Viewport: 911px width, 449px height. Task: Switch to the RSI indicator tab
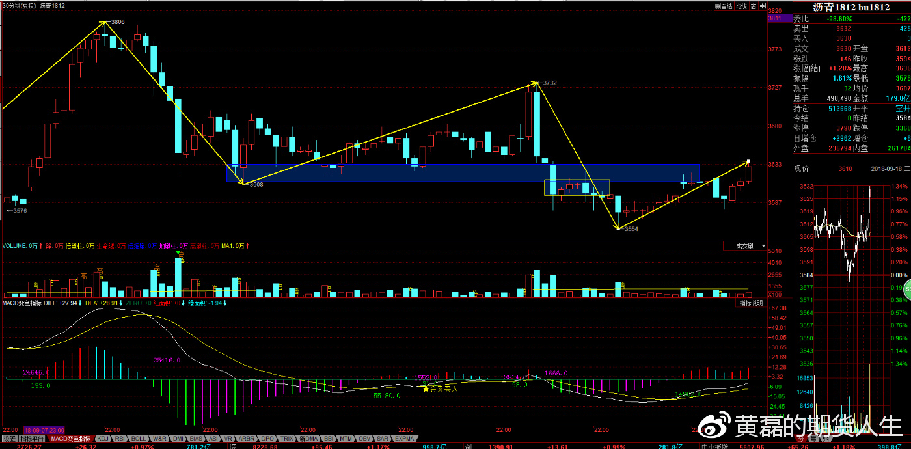(x=120, y=439)
